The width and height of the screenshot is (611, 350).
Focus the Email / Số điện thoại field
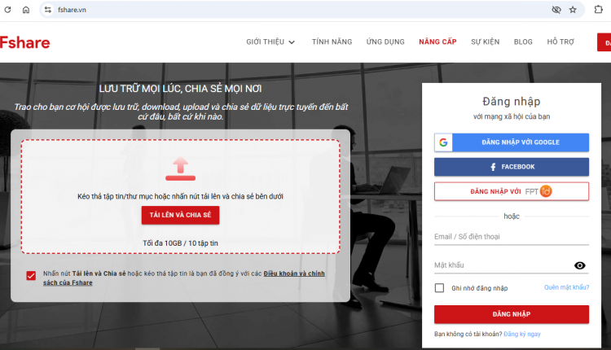[x=512, y=237]
